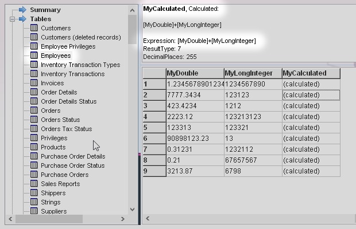Click the Products table icon
This screenshot has width=356, height=229.
(34, 147)
